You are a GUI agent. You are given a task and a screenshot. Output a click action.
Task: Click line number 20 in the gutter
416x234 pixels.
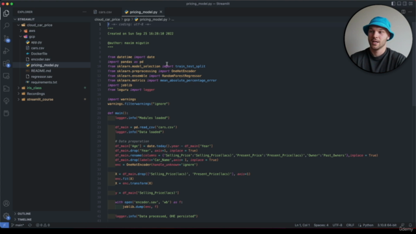coord(99,113)
